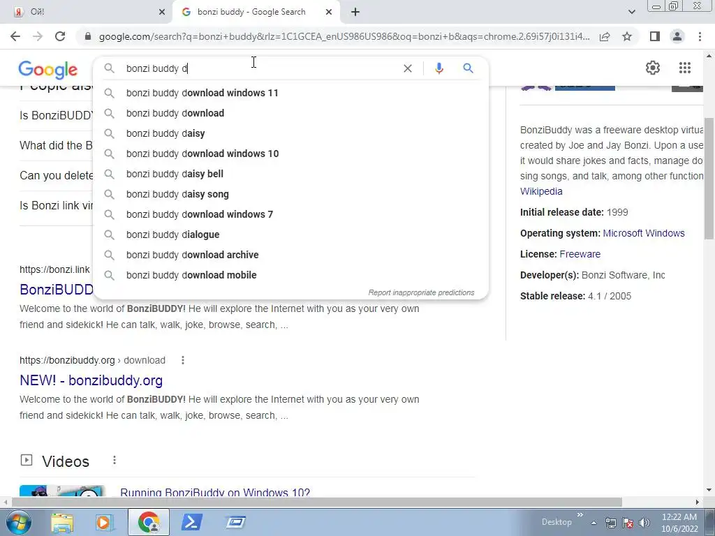Click Report inappropriate predictions
Image resolution: width=715 pixels, height=536 pixels.
421,292
